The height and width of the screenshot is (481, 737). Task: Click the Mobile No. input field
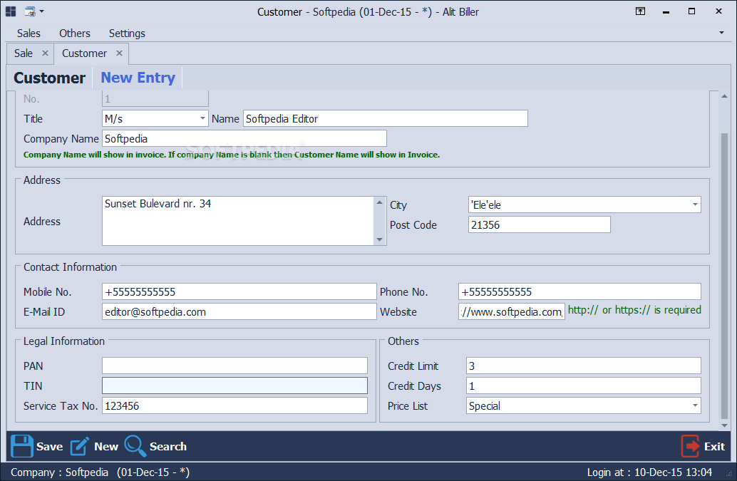239,291
